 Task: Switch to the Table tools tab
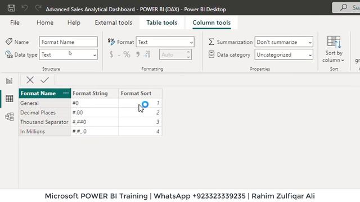(x=162, y=22)
